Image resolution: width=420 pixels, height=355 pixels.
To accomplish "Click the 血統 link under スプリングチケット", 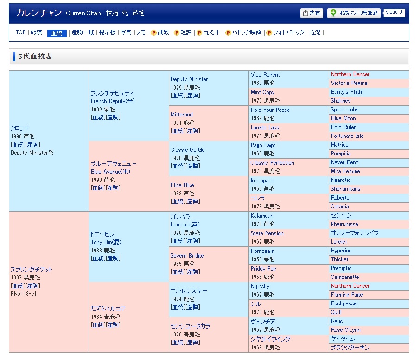I will pos(17,286).
